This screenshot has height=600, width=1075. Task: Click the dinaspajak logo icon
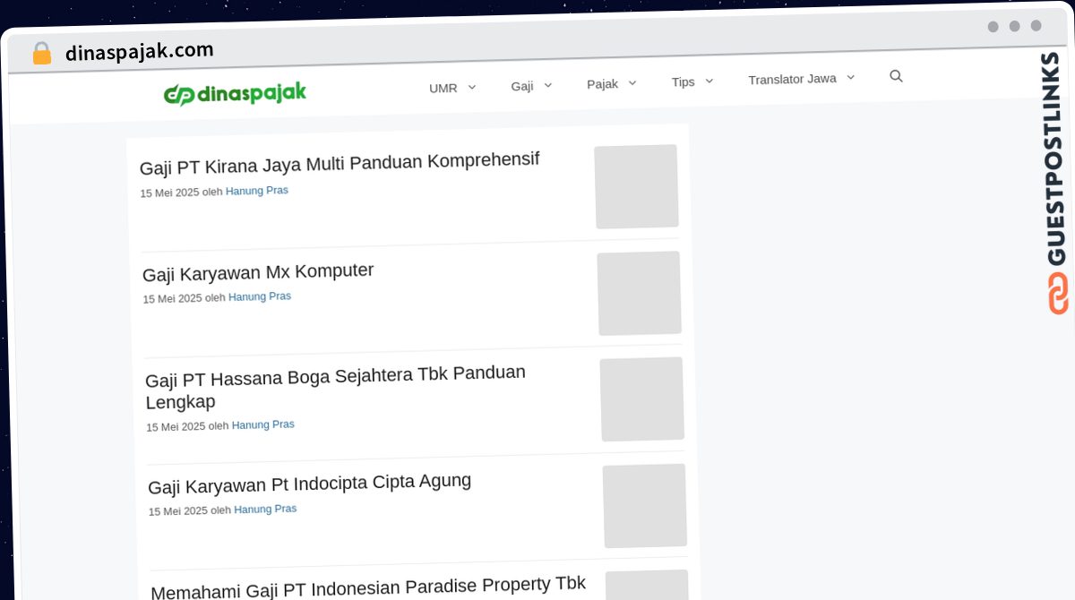pyautogui.click(x=177, y=93)
